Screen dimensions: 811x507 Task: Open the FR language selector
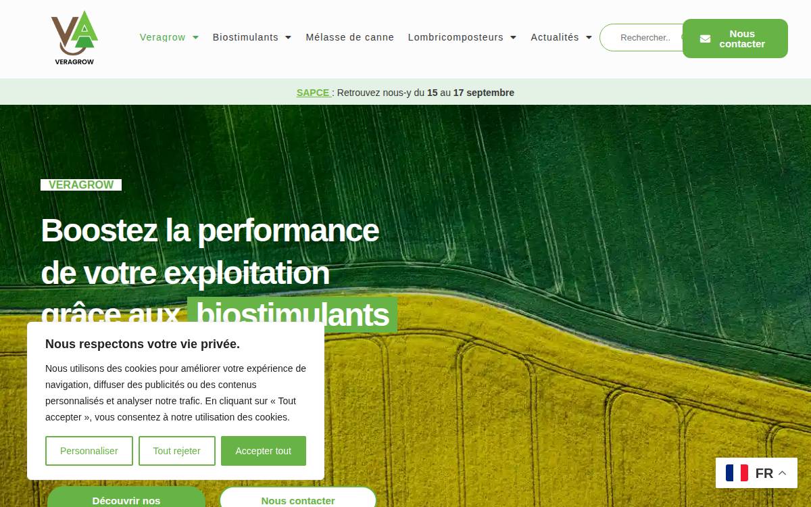pyautogui.click(x=756, y=473)
